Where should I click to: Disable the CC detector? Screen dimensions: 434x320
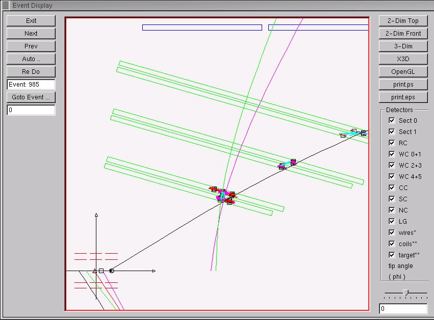click(x=392, y=188)
